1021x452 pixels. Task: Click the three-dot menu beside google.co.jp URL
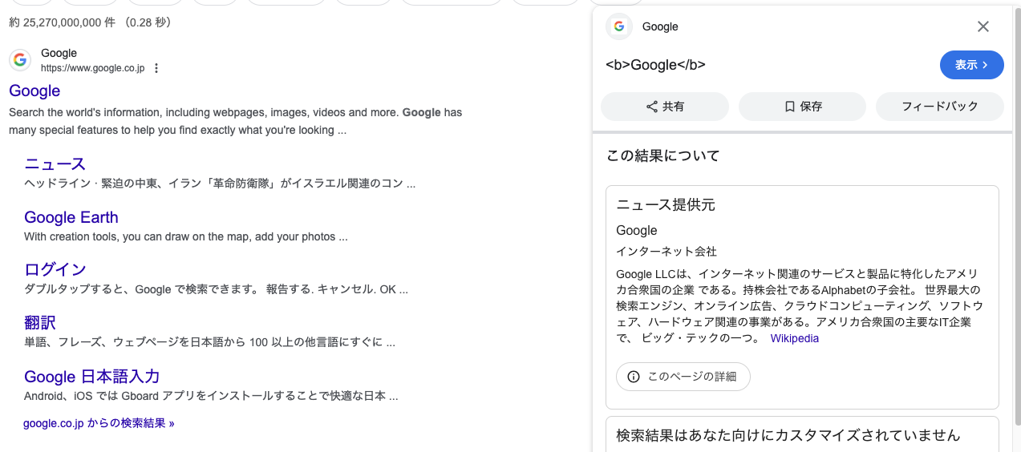click(x=156, y=68)
